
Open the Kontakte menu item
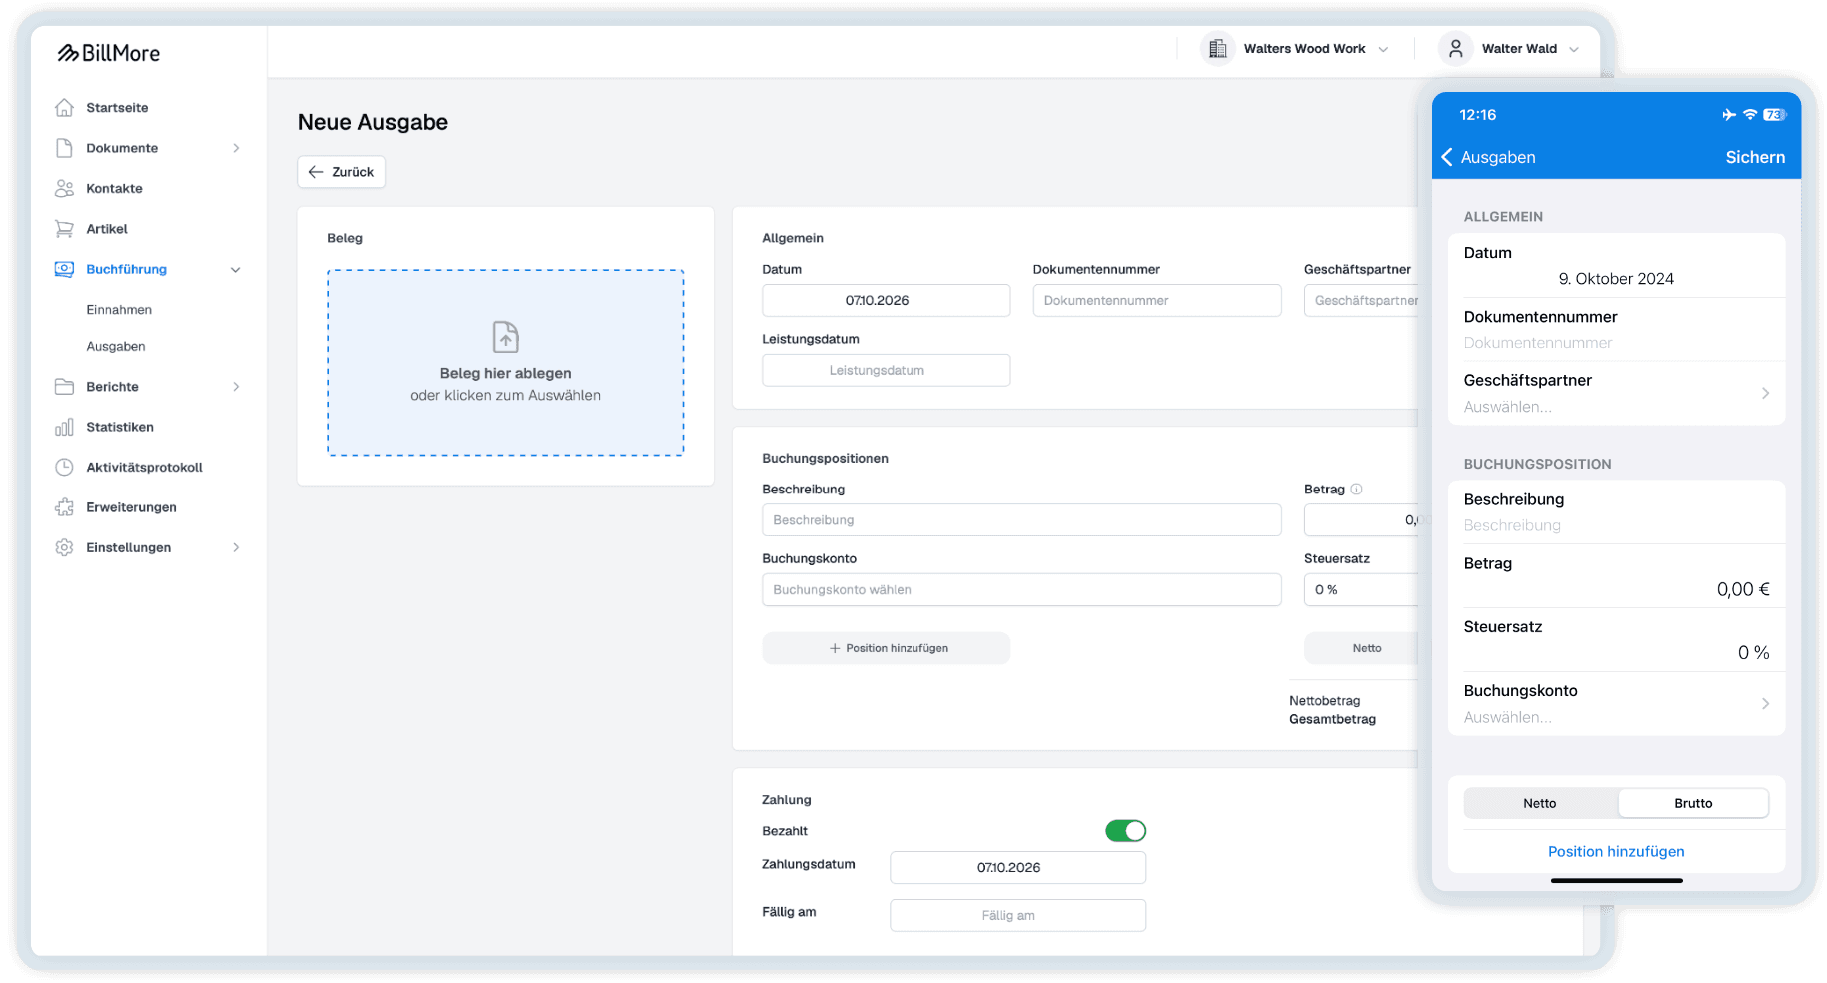[x=114, y=188]
